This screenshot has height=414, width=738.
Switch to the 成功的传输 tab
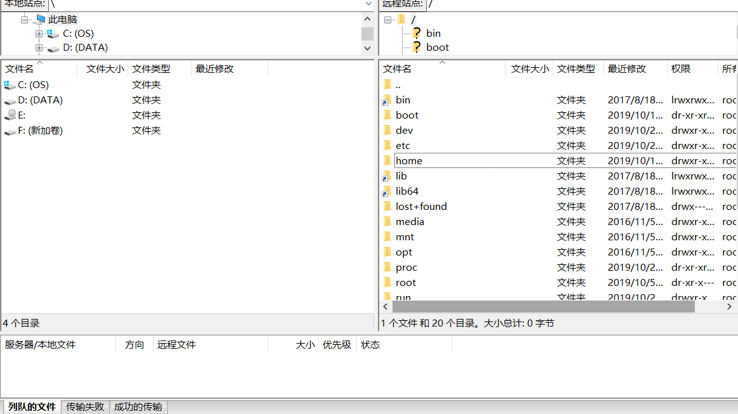coord(138,407)
